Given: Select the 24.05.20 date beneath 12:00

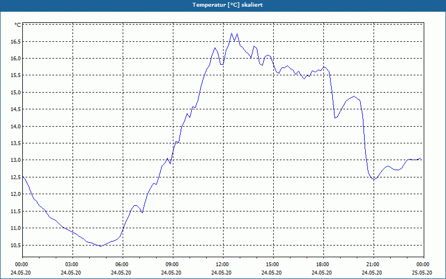Looking at the screenshot, I should pos(221,272).
